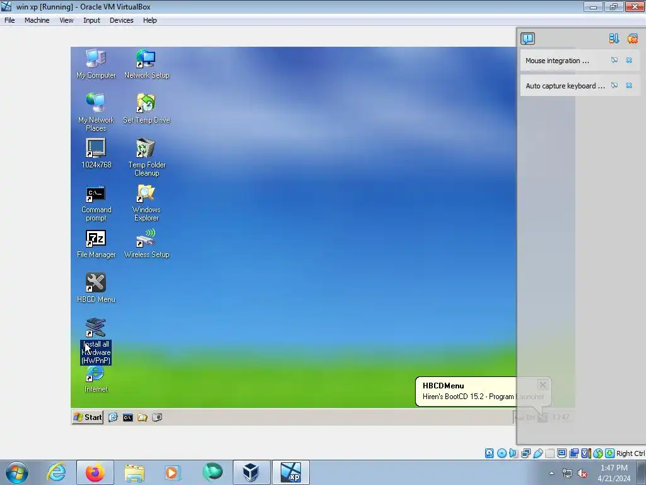Forbid Mouse integration notification from reappearing
The width and height of the screenshot is (646, 485).
(614, 60)
